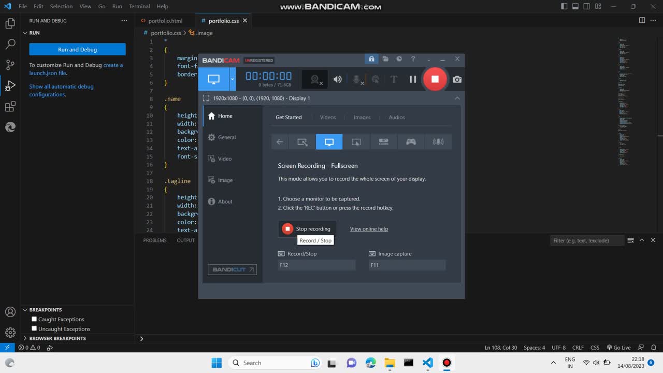Open the Selection menu
Viewport: 663px width, 373px height.
pos(61,6)
